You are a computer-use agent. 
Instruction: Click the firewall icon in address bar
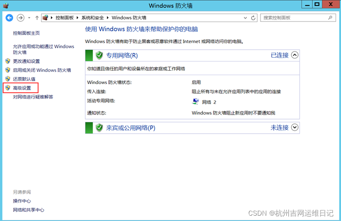click(x=45, y=18)
